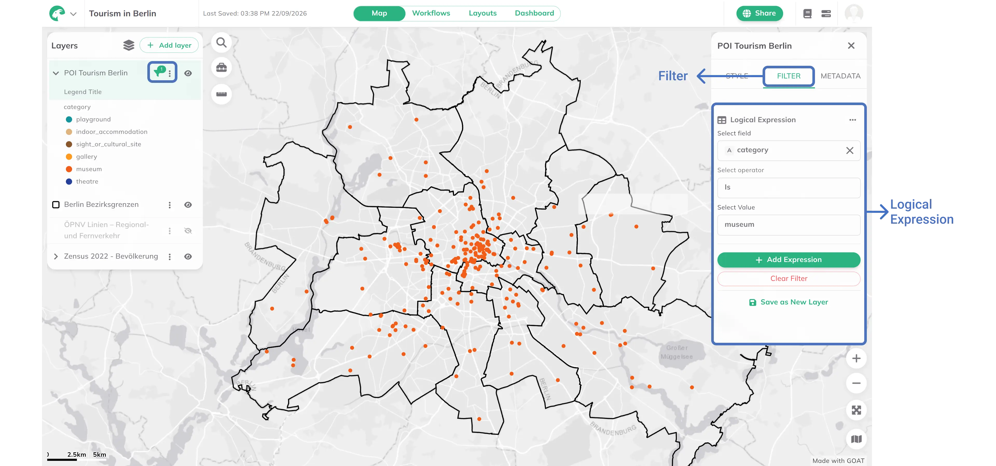The height and width of the screenshot is (466, 996).
Task: Switch to the Workflows tab
Action: click(431, 13)
